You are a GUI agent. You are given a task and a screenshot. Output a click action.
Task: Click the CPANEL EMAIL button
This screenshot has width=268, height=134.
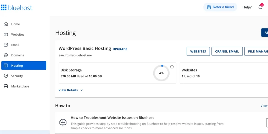click(x=227, y=51)
